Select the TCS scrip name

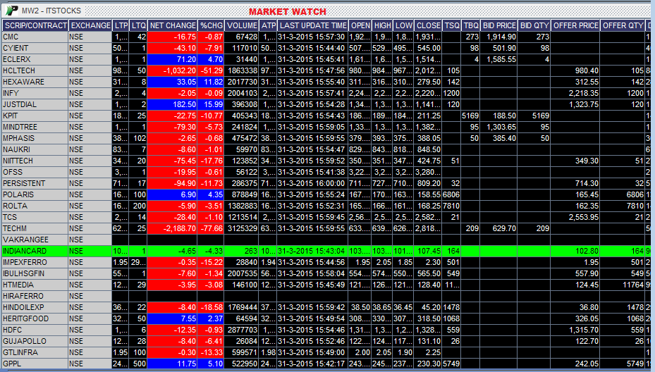[x=11, y=217]
